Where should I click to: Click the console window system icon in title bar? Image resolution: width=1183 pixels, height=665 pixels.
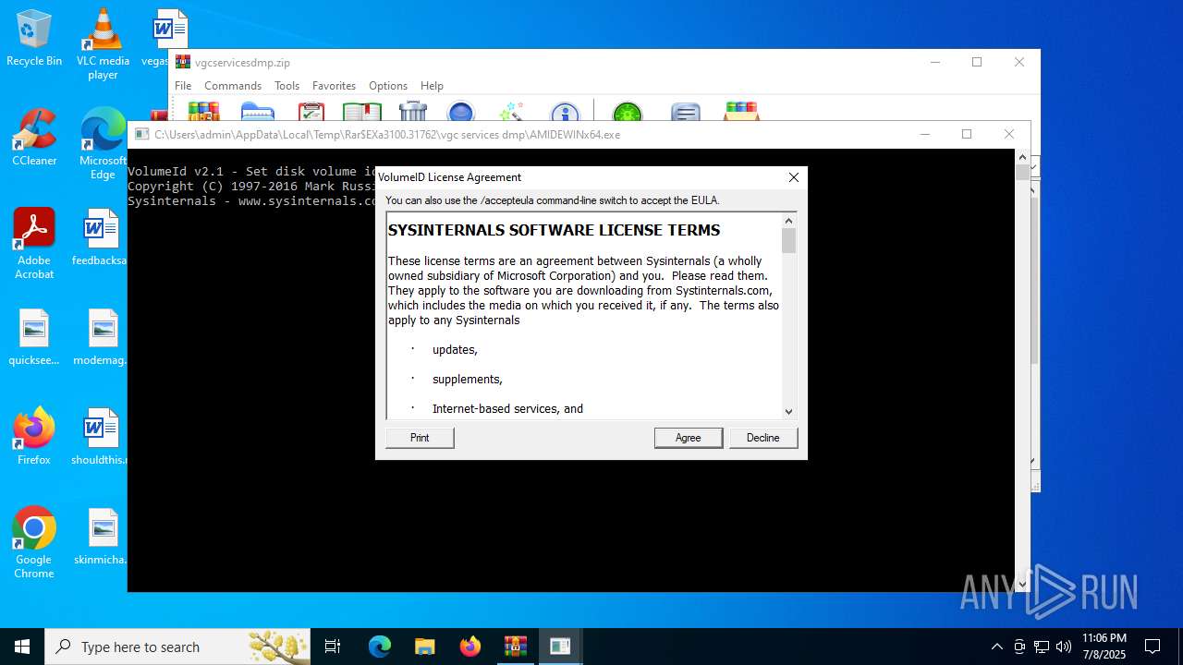click(141, 134)
